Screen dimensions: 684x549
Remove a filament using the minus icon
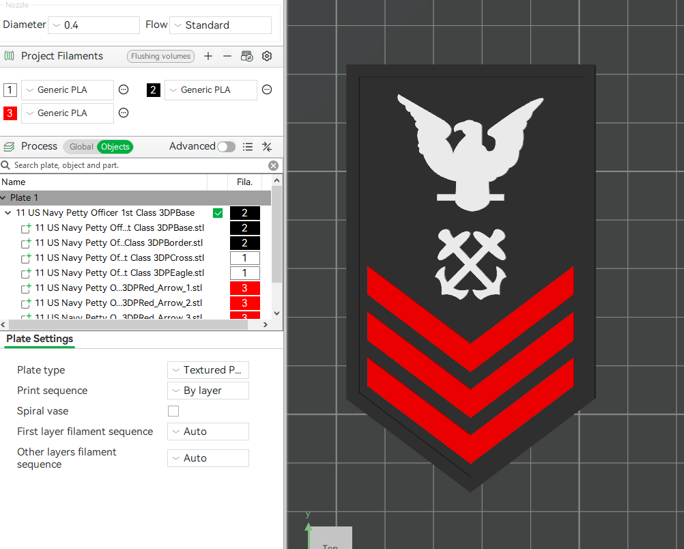click(x=227, y=56)
